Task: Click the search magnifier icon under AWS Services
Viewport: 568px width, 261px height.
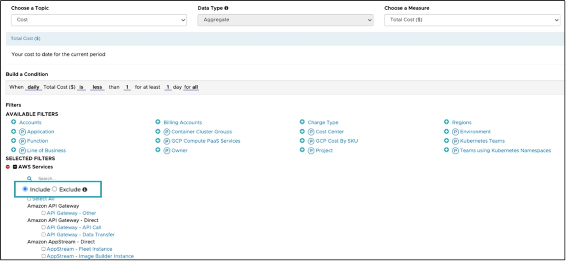Action: click(30, 179)
